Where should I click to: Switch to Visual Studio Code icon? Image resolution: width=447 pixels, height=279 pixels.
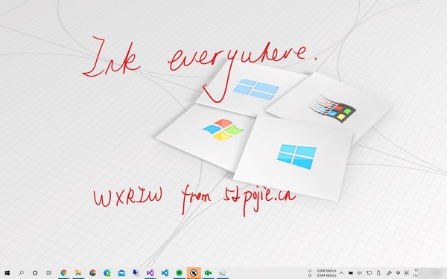165,273
